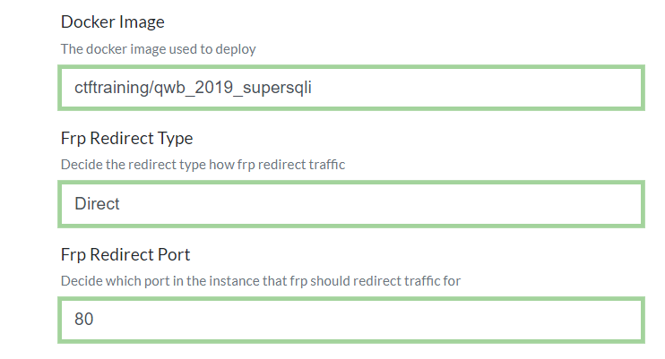This screenshot has height=359, width=665.
Task: Open the Frp Redirect Type dropdown
Action: click(351, 204)
